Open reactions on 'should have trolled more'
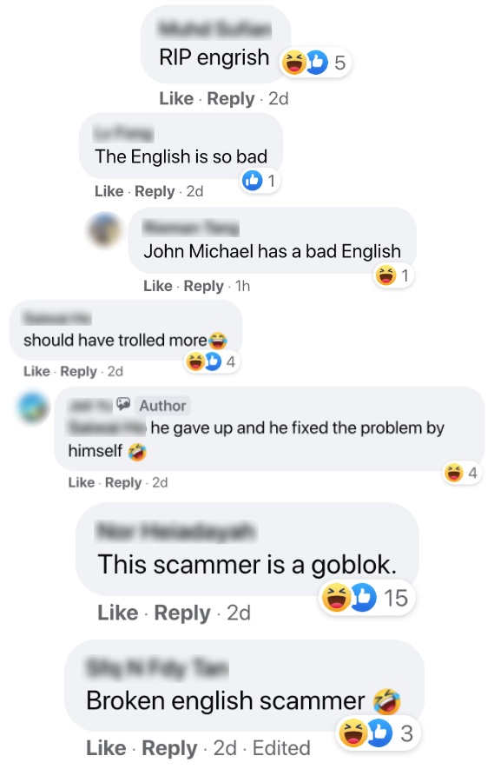 [212, 362]
